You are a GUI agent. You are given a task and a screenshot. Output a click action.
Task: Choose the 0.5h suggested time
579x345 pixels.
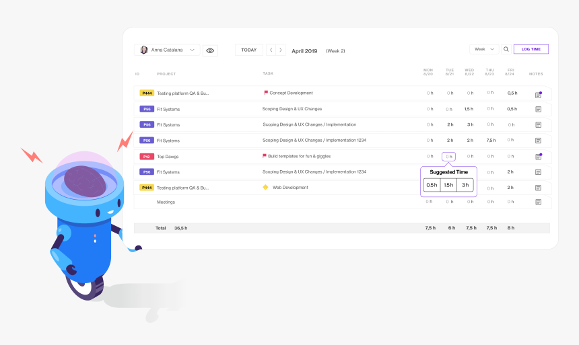[432, 185]
